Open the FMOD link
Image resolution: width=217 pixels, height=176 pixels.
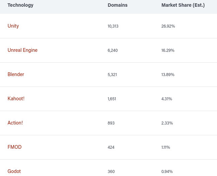pos(14,147)
